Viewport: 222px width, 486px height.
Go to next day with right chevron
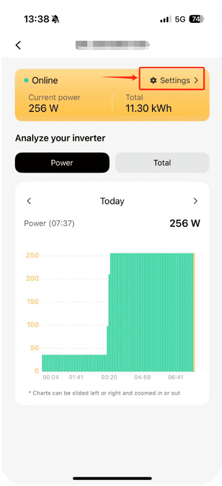(195, 201)
